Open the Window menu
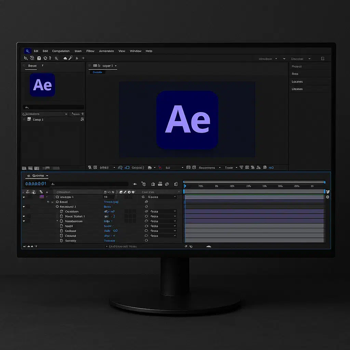Image resolution: width=350 pixels, height=350 pixels. click(x=135, y=51)
